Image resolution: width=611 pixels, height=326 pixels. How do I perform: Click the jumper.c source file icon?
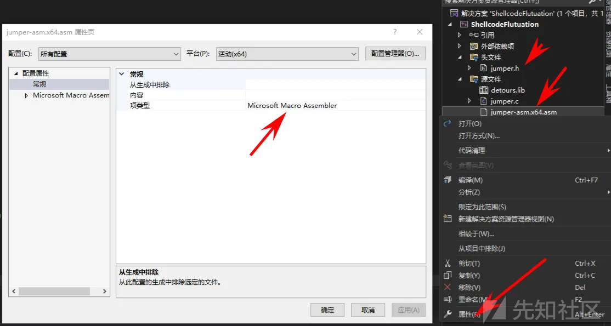point(484,101)
